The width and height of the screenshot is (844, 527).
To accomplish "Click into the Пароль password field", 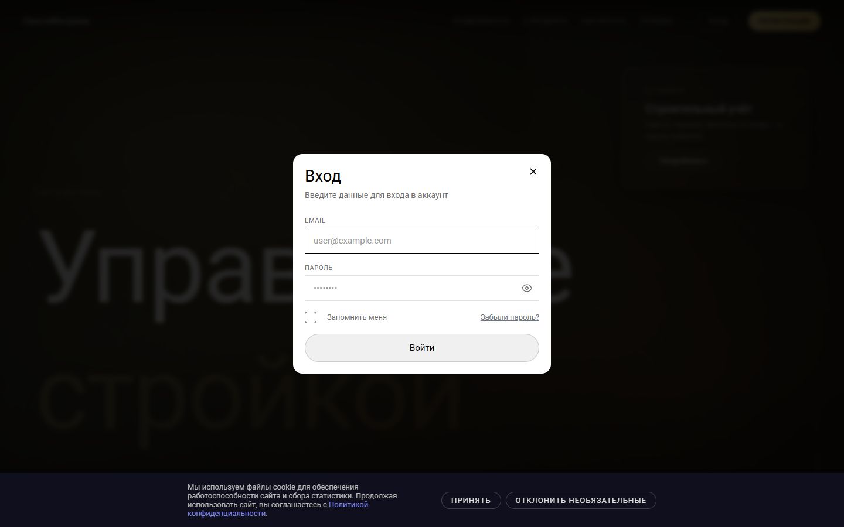I will [421, 288].
